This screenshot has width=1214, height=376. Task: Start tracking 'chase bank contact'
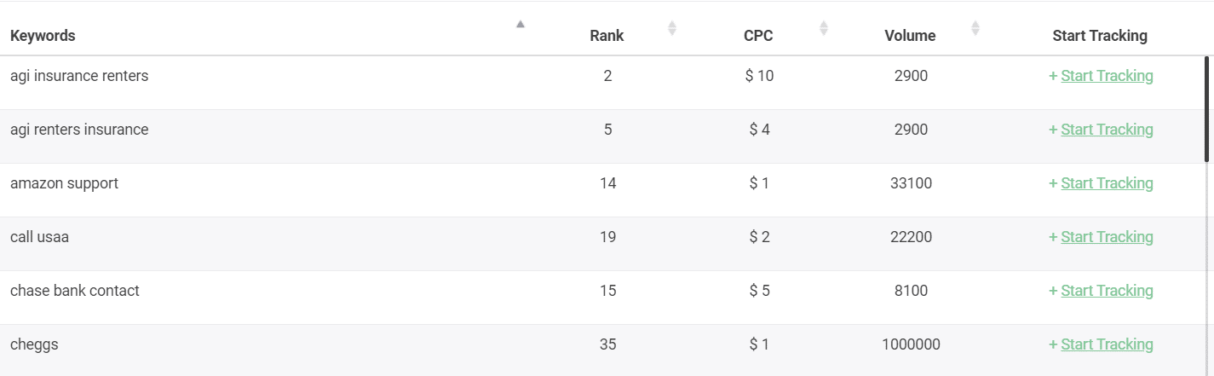click(x=1101, y=291)
